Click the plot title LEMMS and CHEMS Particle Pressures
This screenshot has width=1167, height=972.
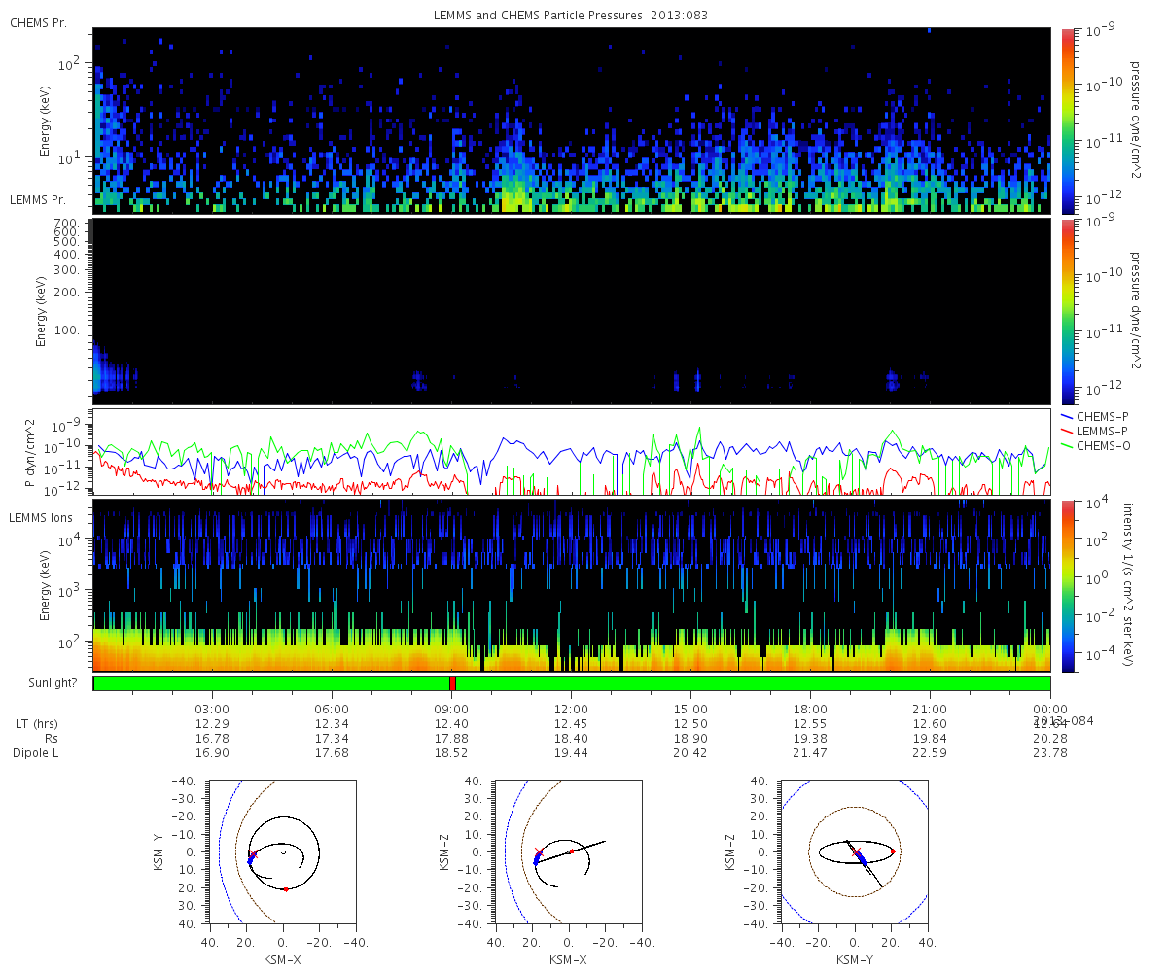[571, 15]
